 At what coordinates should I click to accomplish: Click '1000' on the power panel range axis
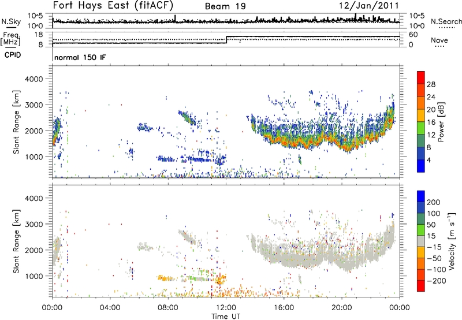33,157
